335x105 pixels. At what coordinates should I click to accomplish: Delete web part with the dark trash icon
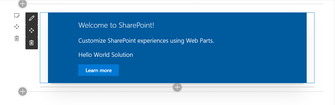coord(32,43)
